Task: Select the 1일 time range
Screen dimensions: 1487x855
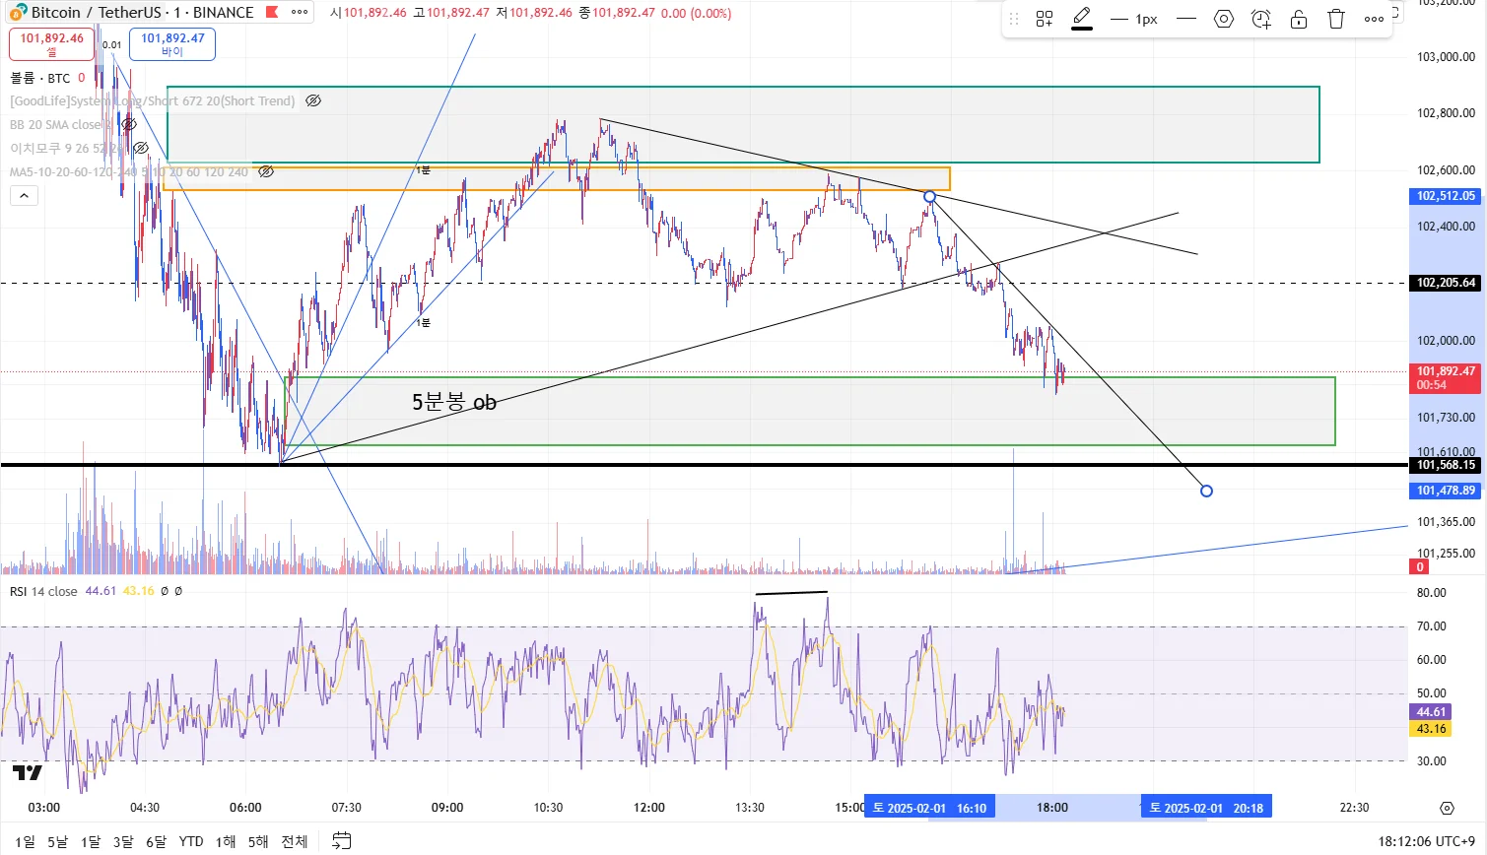Action: (26, 841)
